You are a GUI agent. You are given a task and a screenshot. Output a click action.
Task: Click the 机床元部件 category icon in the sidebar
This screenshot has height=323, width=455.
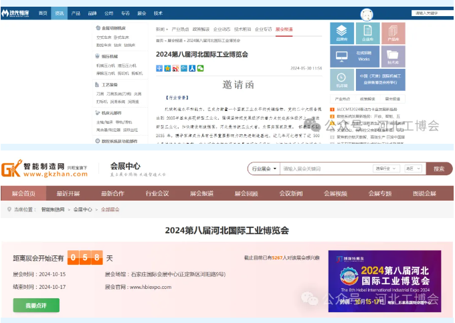tap(98, 112)
